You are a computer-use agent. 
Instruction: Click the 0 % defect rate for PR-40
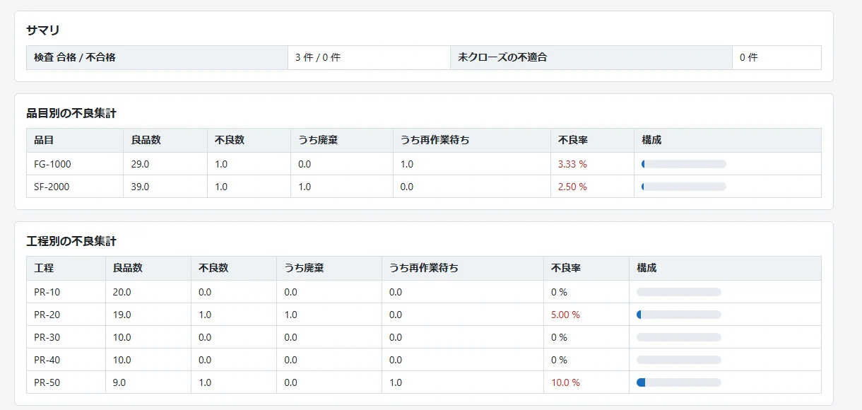coord(559,360)
